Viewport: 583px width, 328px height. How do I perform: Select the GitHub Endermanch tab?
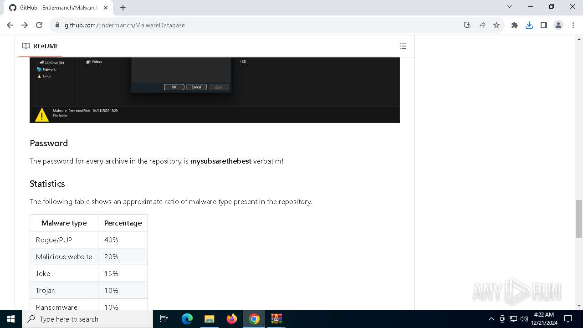tap(57, 8)
